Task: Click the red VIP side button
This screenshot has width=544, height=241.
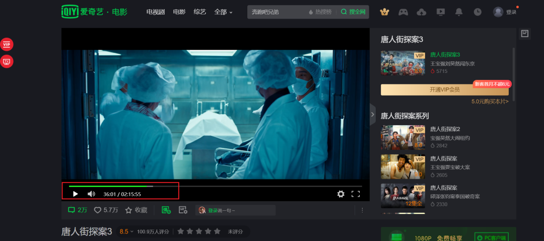Action: click(x=7, y=44)
